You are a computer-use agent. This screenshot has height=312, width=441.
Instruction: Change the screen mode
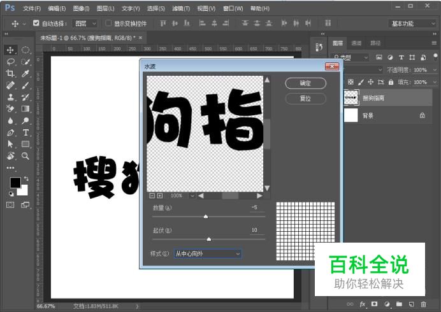click(x=25, y=205)
